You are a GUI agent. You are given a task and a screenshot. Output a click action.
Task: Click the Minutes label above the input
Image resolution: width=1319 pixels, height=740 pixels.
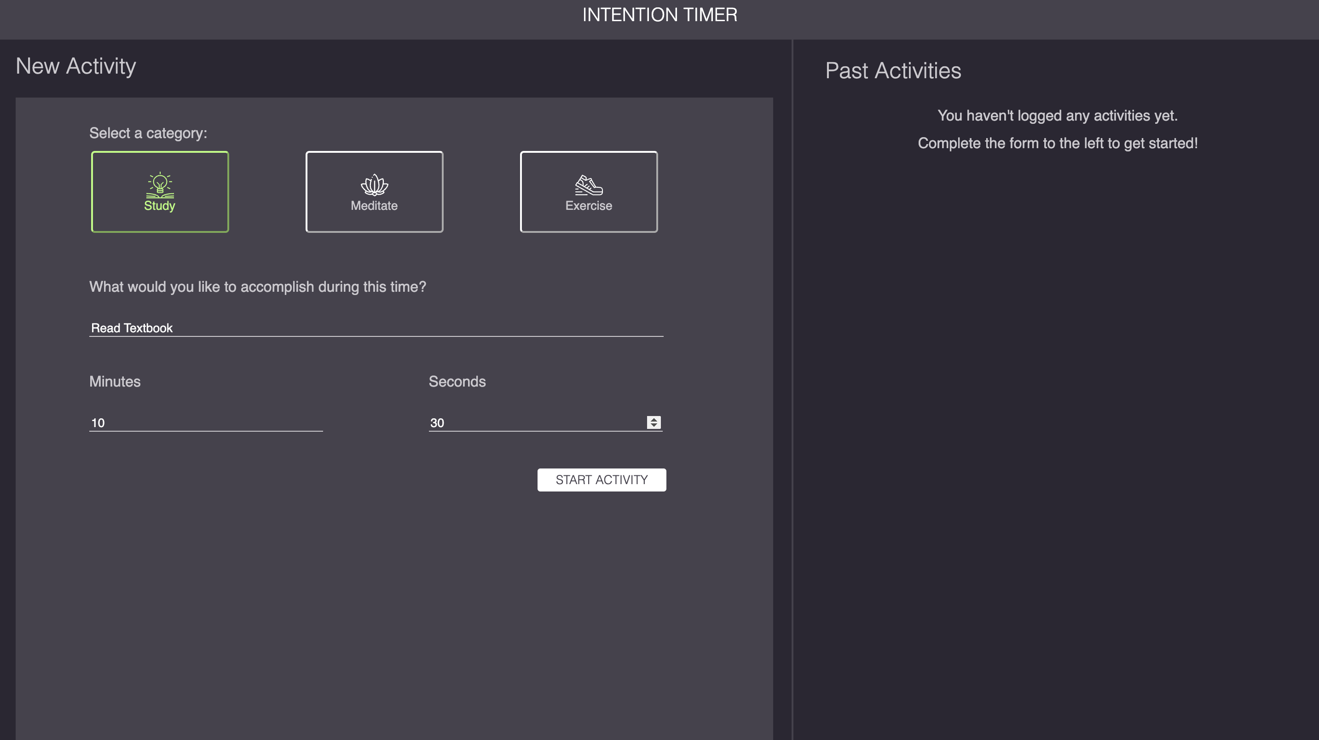pyautogui.click(x=115, y=381)
